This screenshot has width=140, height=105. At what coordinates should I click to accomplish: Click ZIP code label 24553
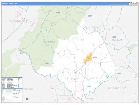(119, 73)
